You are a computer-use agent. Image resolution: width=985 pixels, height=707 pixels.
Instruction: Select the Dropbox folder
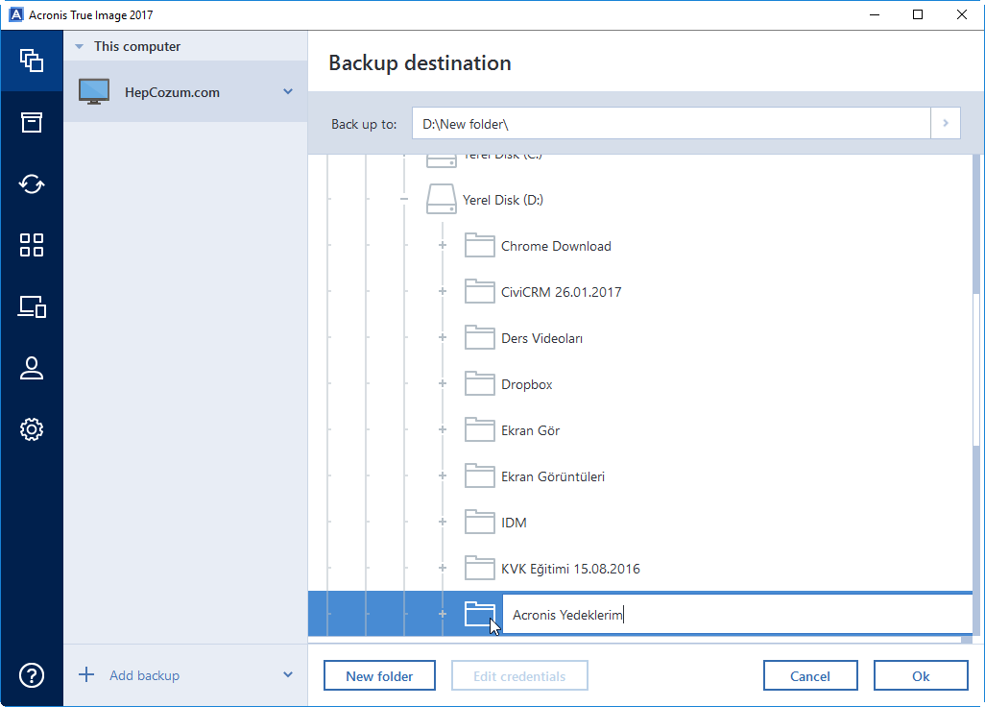tap(526, 384)
